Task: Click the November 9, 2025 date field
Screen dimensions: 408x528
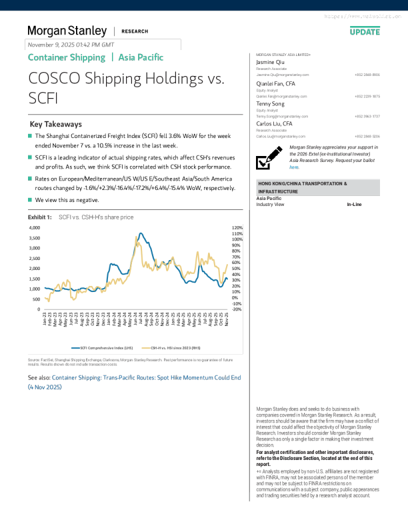Action: (x=103, y=45)
